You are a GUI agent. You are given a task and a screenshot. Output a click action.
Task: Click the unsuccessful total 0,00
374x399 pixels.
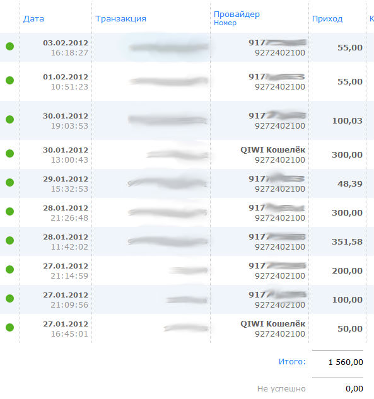(354, 389)
